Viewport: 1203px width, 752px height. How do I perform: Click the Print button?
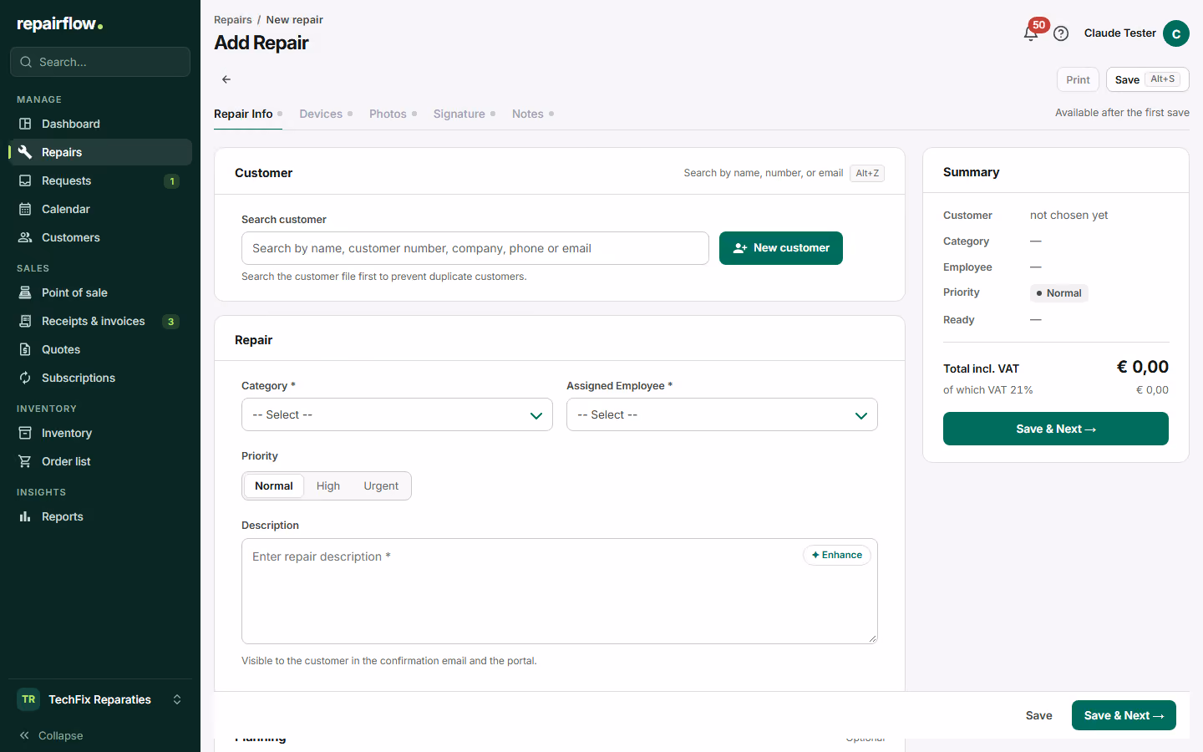pos(1078,79)
